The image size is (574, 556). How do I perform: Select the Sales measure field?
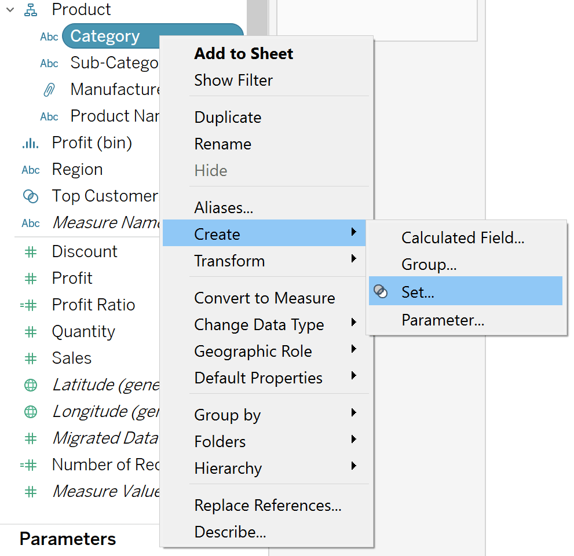coord(72,358)
